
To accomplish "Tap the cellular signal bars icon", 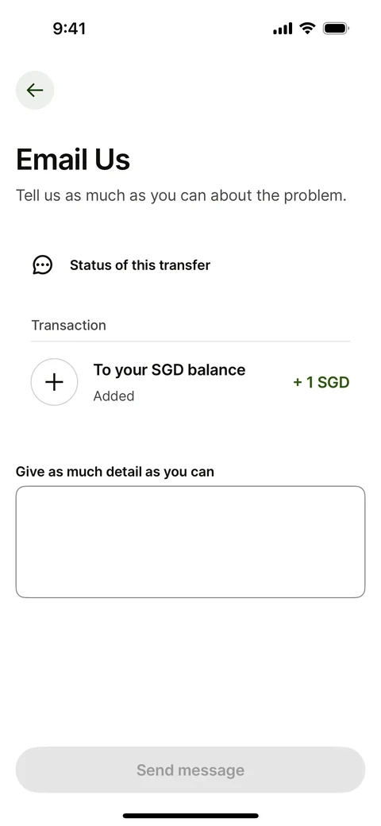I will pyautogui.click(x=283, y=29).
